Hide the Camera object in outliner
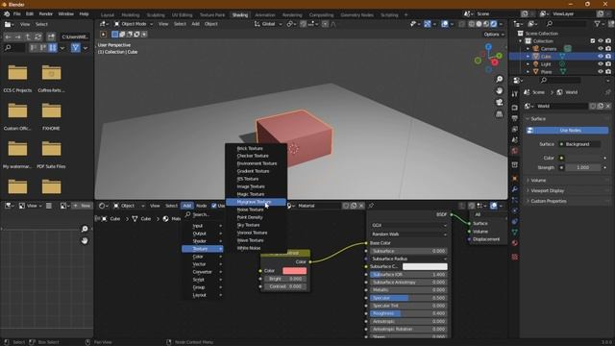Image resolution: width=615 pixels, height=346 pixels. (601, 49)
